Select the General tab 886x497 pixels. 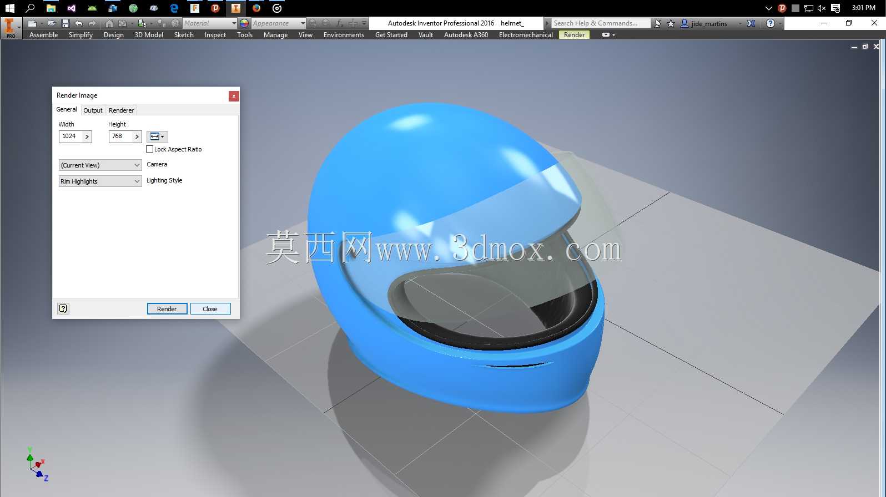point(67,110)
